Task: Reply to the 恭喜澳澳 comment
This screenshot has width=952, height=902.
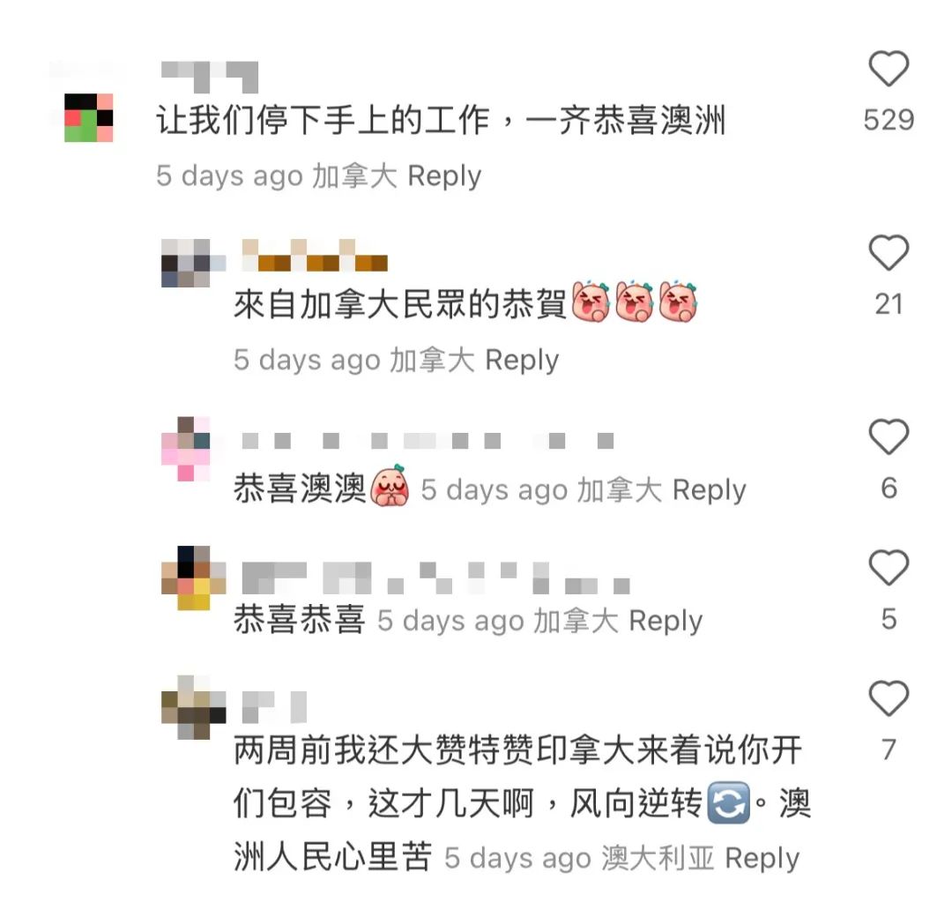Action: click(709, 491)
